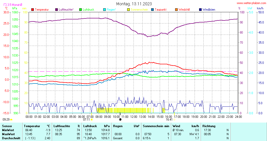Click the Regen* legend label

[111, 10]
